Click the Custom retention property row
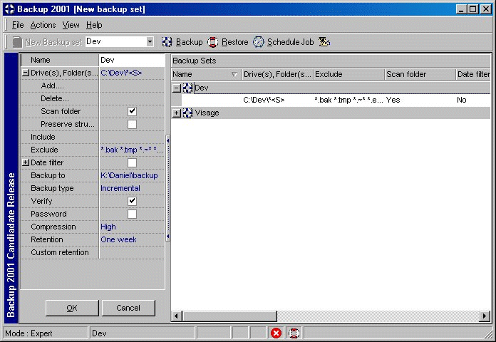The image size is (496, 342). (93, 252)
